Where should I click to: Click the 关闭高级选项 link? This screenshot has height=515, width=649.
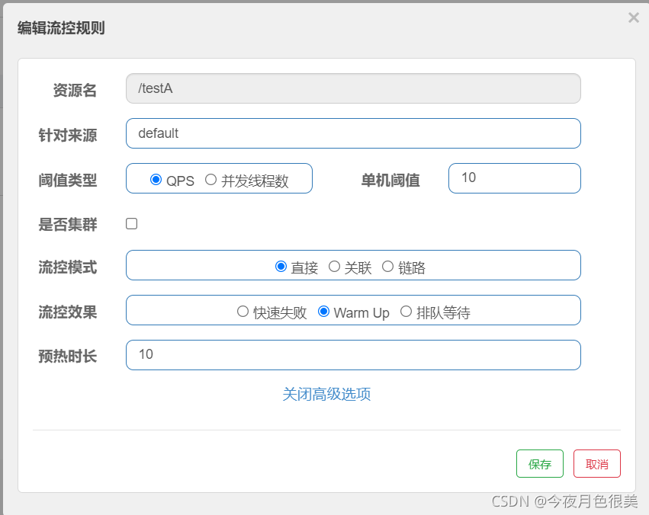point(328,394)
